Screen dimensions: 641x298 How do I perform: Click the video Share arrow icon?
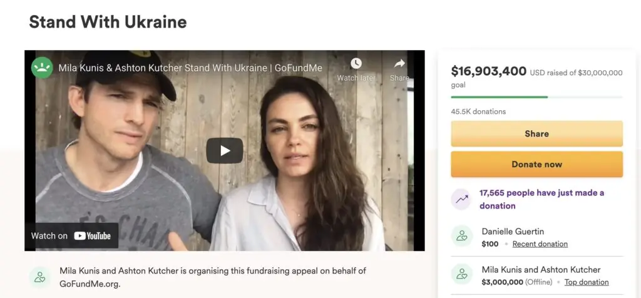coord(399,64)
